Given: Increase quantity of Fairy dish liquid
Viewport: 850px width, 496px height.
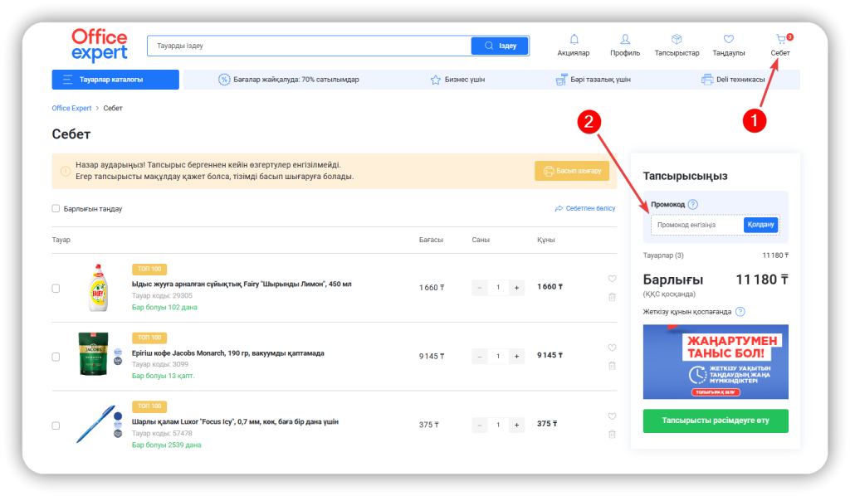Looking at the screenshot, I should click(x=516, y=288).
